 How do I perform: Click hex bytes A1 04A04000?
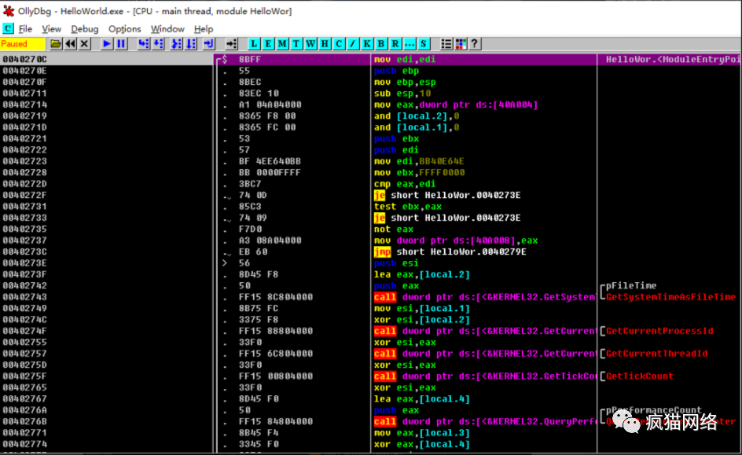(270, 105)
